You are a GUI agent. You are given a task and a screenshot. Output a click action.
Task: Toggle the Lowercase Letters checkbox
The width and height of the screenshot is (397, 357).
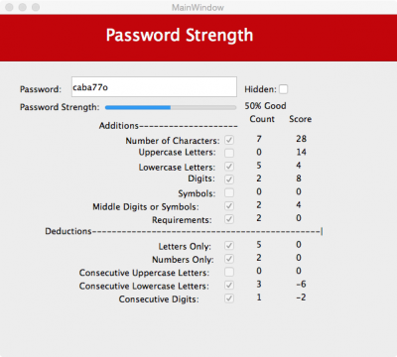point(229,167)
